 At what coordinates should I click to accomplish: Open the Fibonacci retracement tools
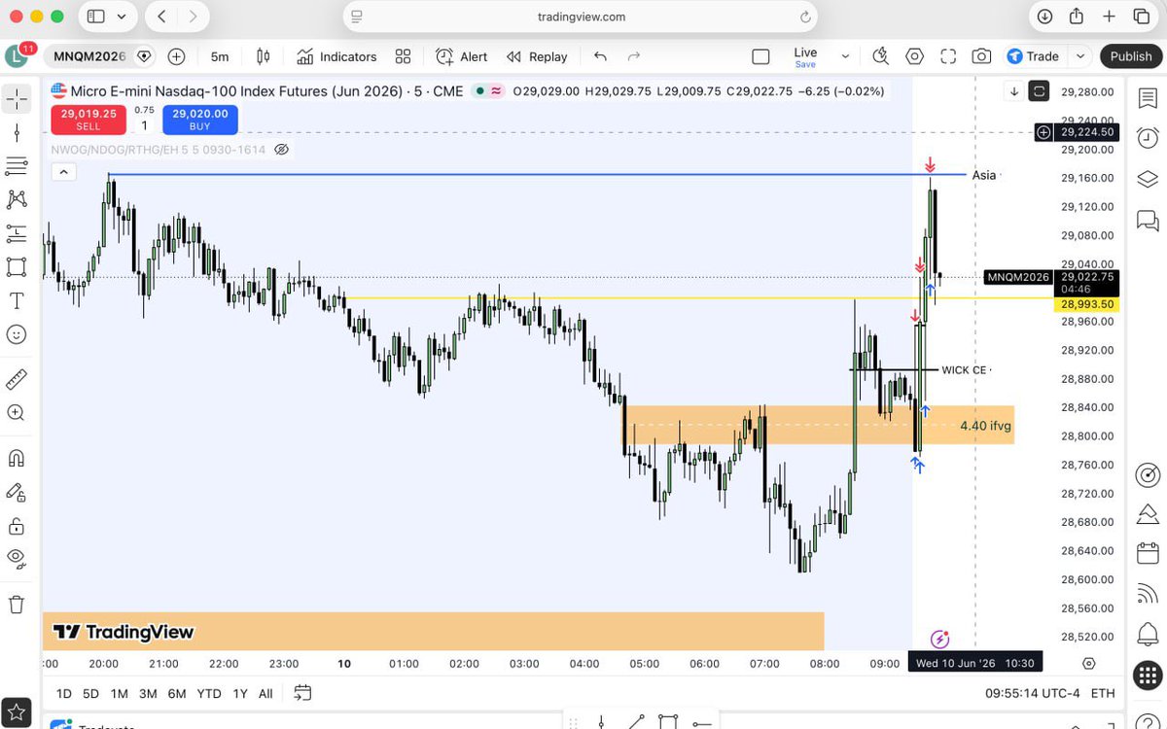click(x=17, y=165)
